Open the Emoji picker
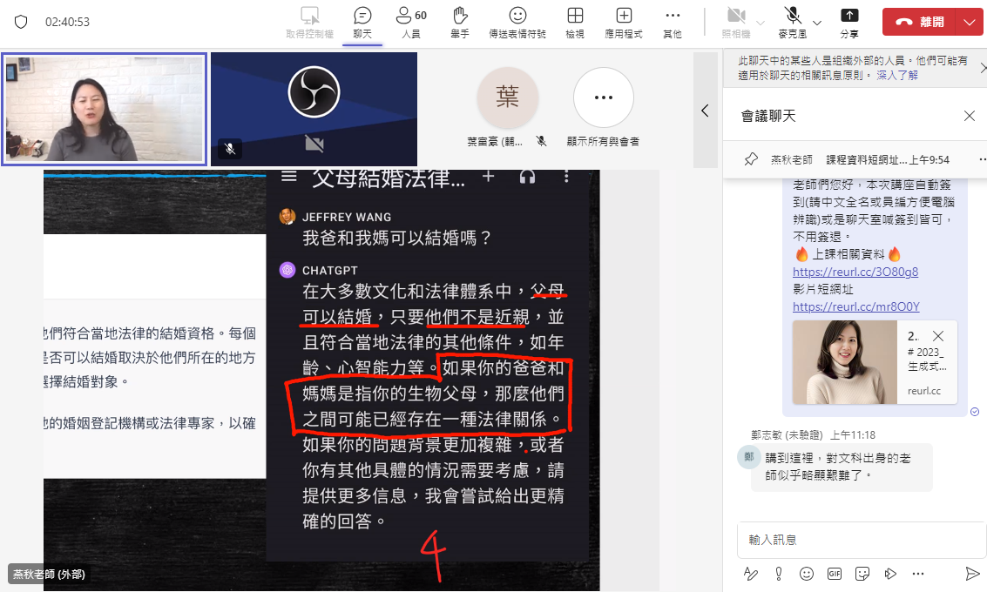 click(807, 574)
